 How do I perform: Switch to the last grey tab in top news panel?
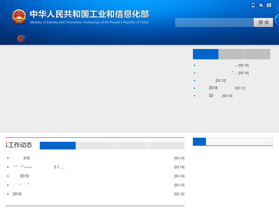257,54
